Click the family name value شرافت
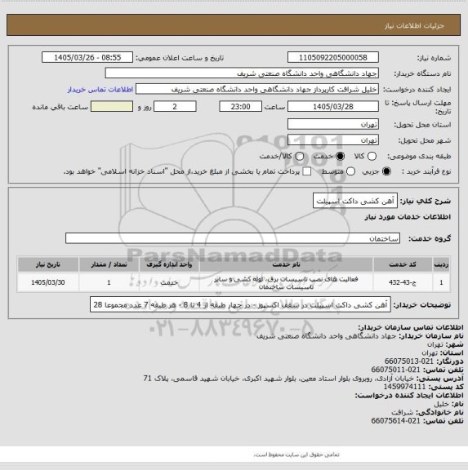Screen dimensions: 468x470 click(x=402, y=412)
